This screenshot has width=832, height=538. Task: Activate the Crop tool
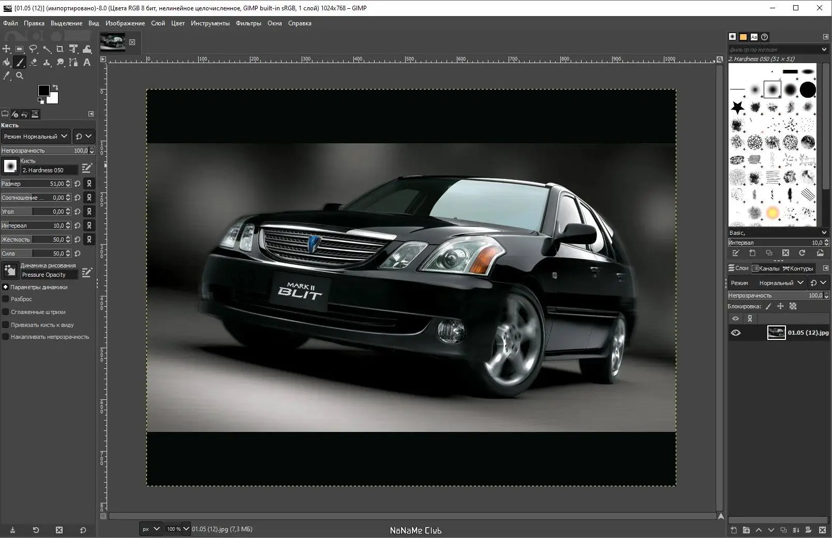point(60,49)
